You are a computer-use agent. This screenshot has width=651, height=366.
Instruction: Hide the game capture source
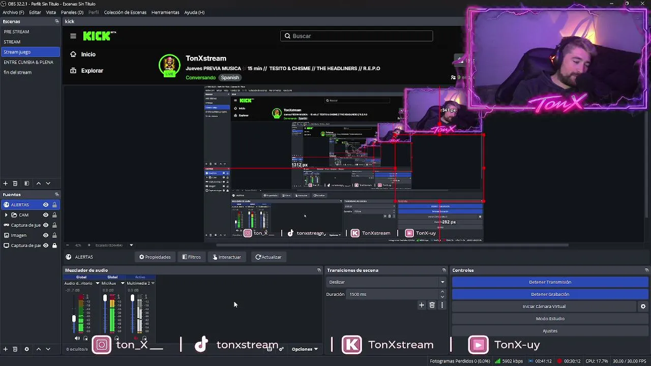tap(46, 225)
